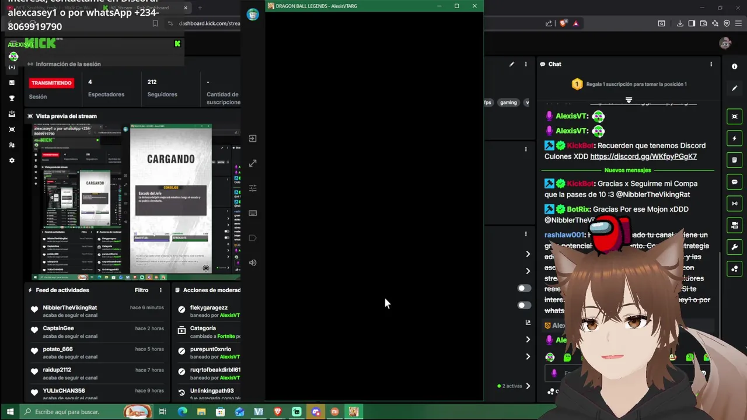Viewport: 747px width, 420px height.
Task: Open the wrench tools icon in right sidebar
Action: [734, 247]
